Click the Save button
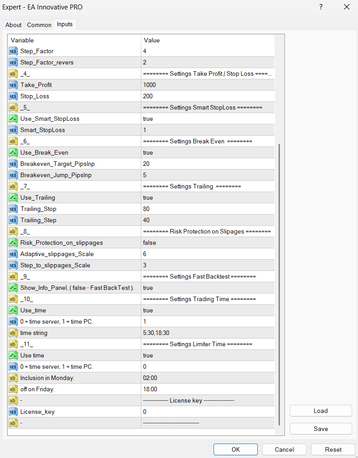The height and width of the screenshot is (458, 358). 321,429
